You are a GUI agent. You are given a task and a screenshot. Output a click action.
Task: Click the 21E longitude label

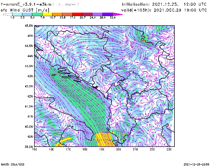pyautogui.click(x=135, y=149)
